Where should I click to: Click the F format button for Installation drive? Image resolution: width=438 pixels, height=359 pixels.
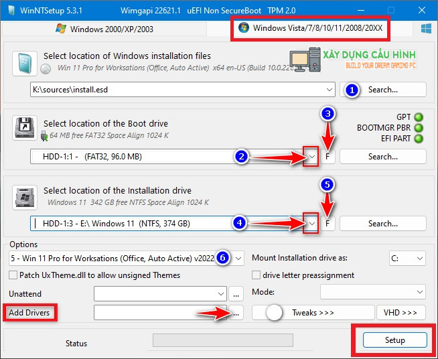(x=327, y=224)
